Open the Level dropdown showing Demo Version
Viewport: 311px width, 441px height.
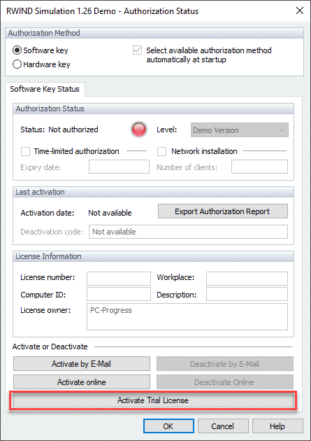click(x=240, y=130)
